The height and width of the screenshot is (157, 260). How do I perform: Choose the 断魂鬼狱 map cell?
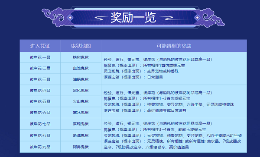(x=81, y=135)
